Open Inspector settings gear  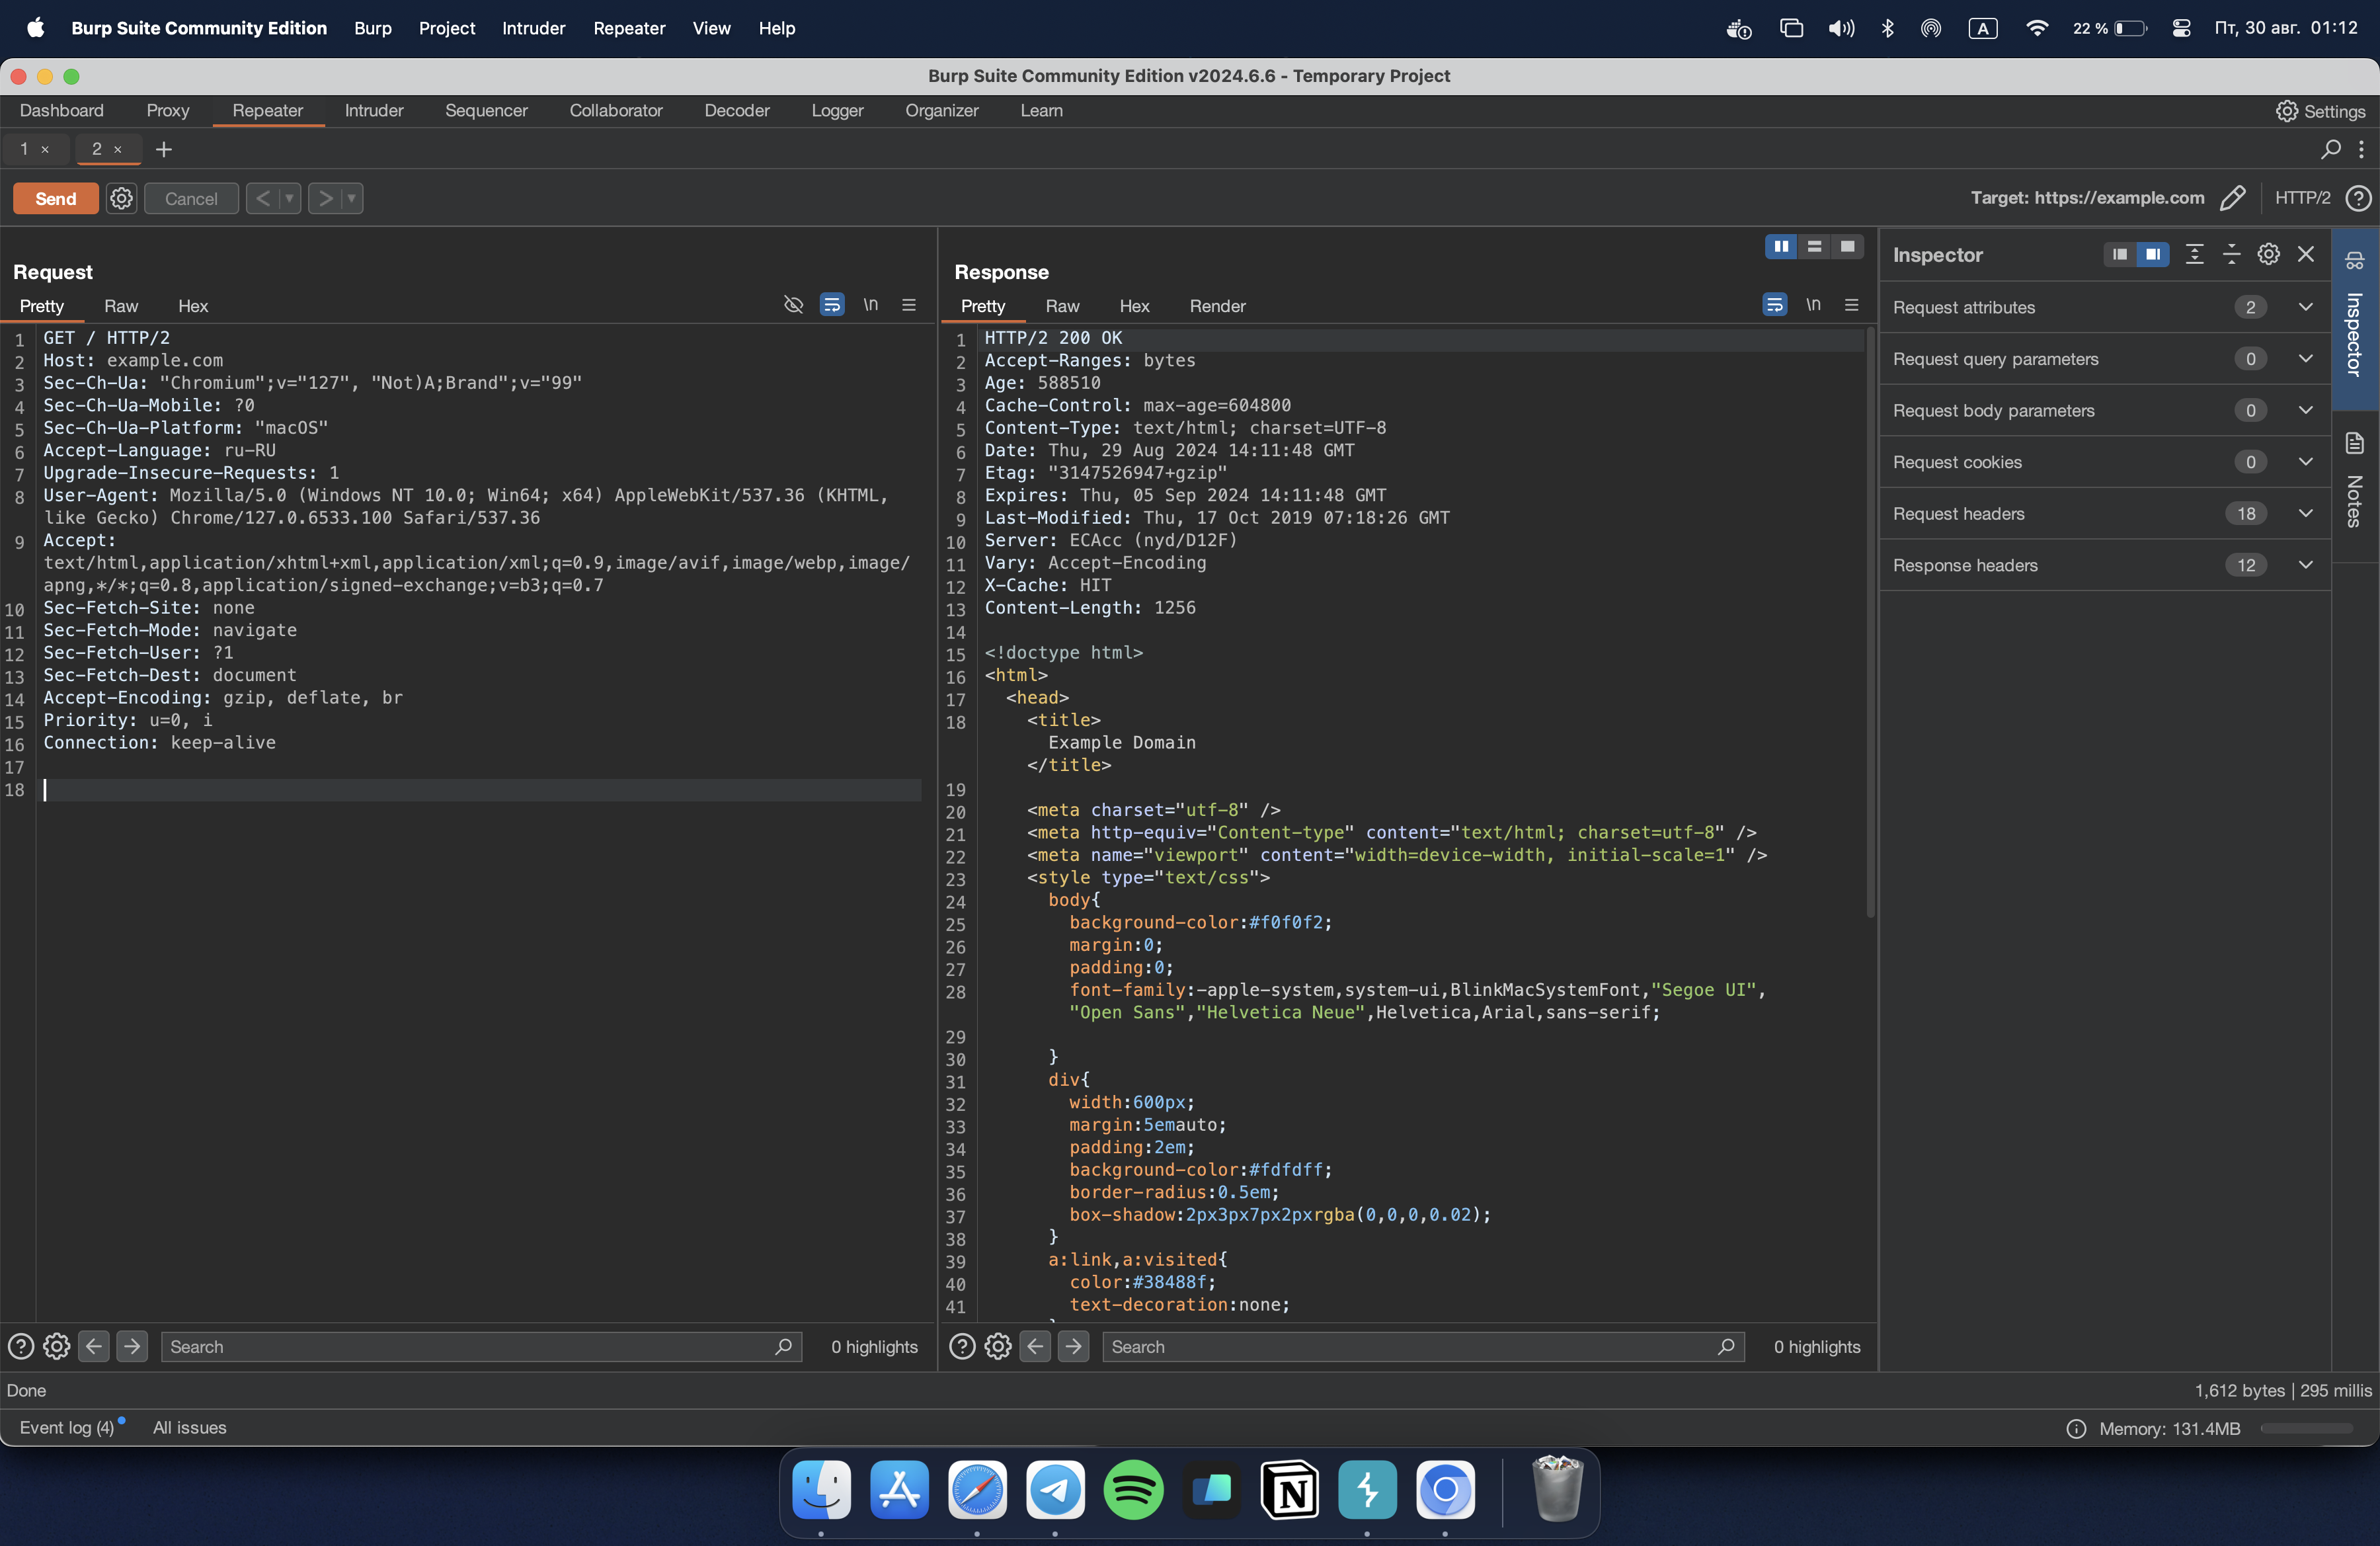coord(2268,254)
